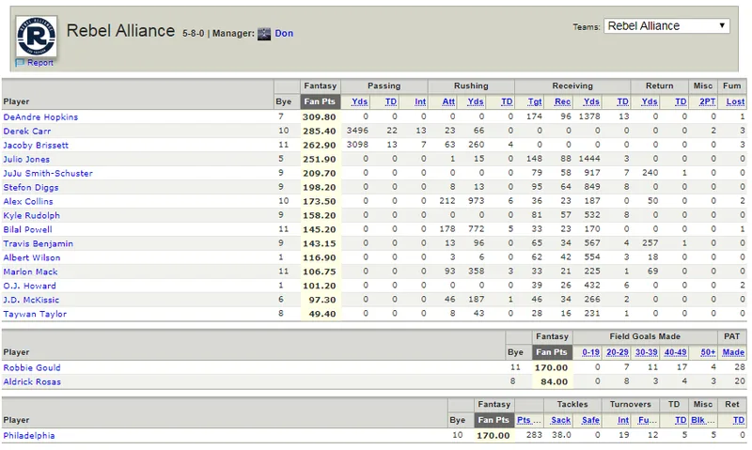The image size is (752, 450).
Task: Click the Rebel Alliance team logo
Action: [x=37, y=36]
